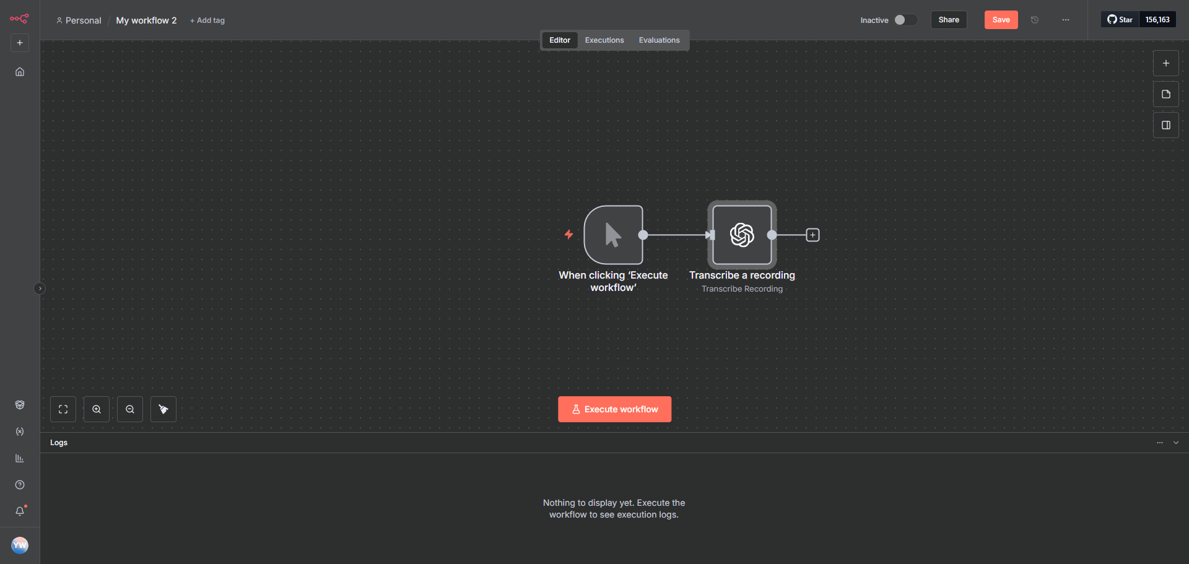The image size is (1189, 564).
Task: Switch to the Executions tab
Action: (x=604, y=40)
